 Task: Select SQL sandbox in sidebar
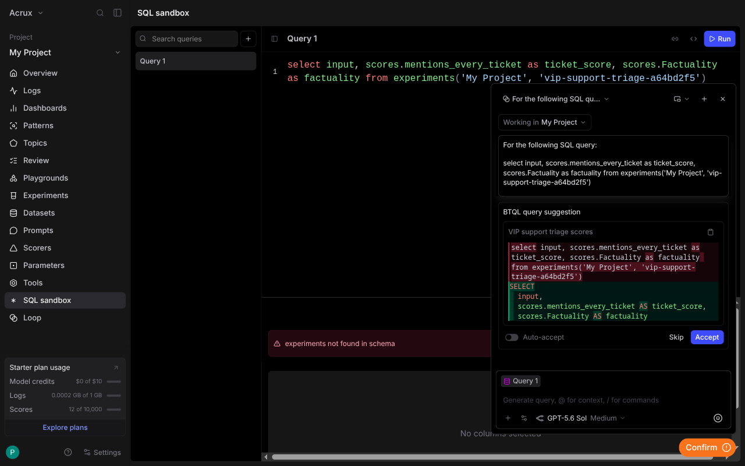pos(65,301)
